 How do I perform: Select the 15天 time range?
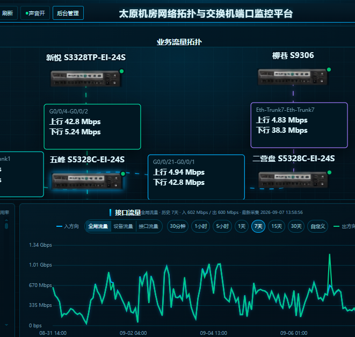277,226
